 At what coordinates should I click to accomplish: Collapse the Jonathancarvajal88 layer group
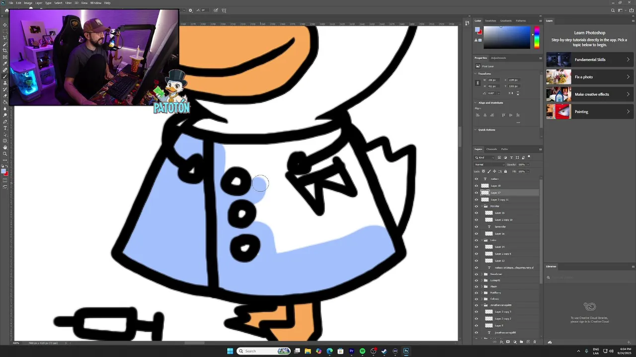[482, 305]
